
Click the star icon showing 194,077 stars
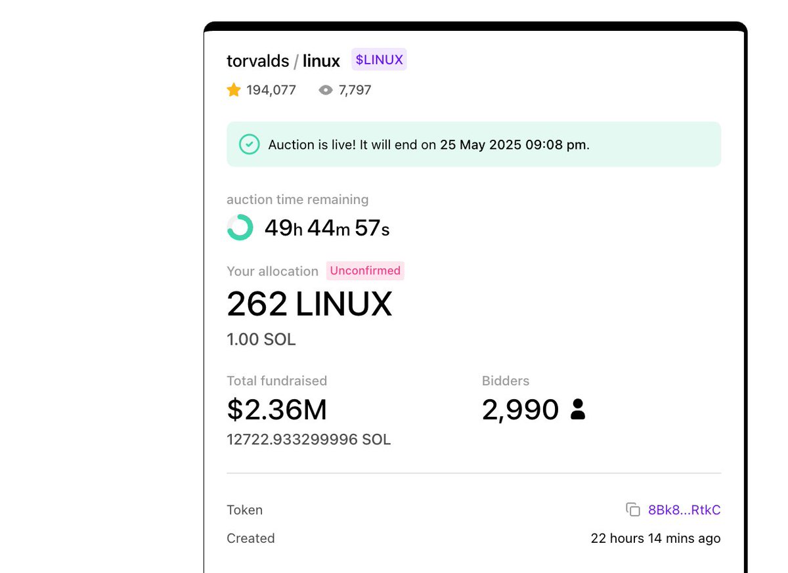tap(234, 90)
